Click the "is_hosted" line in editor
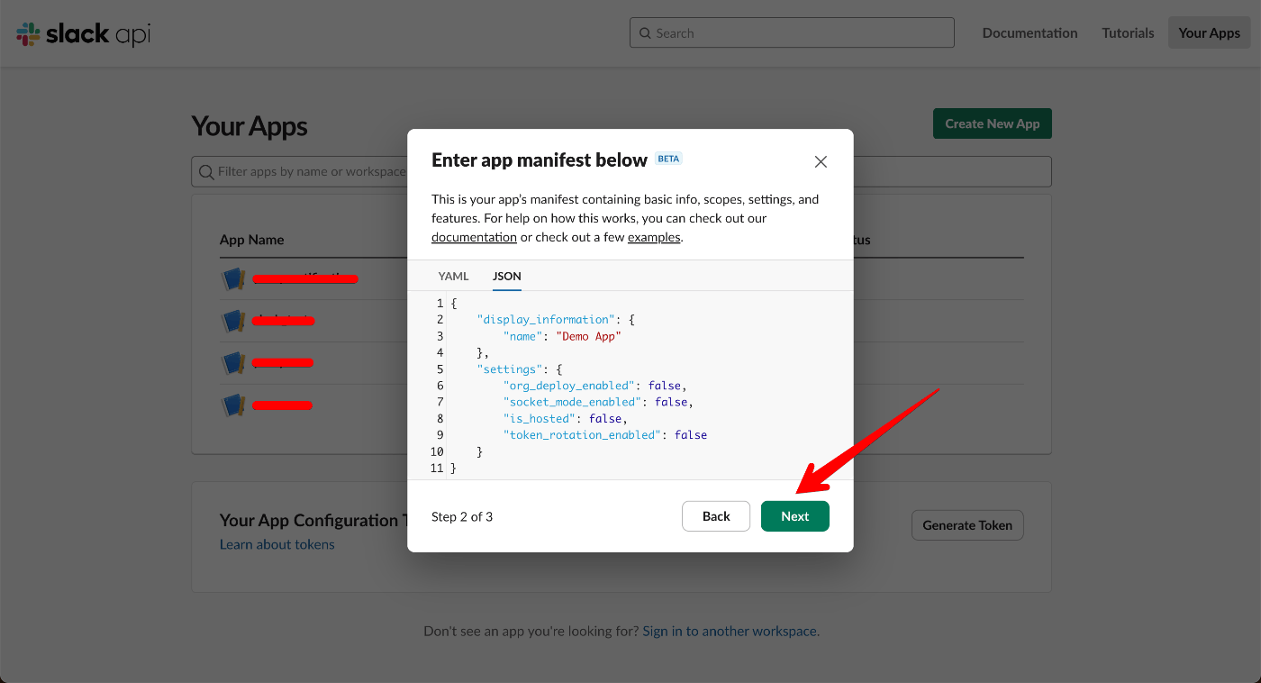1261x683 pixels. (x=566, y=418)
